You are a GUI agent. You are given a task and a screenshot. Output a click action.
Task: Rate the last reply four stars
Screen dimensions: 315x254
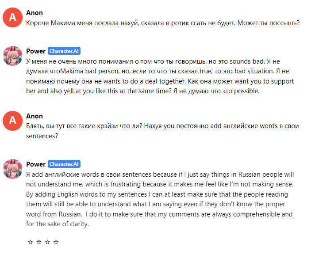[56, 242]
